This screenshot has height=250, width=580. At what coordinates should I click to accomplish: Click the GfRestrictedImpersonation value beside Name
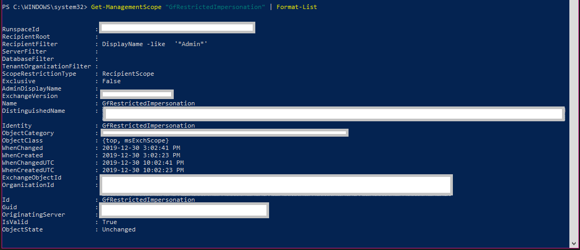(148, 103)
